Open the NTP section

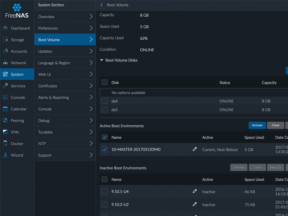[x=65, y=143]
